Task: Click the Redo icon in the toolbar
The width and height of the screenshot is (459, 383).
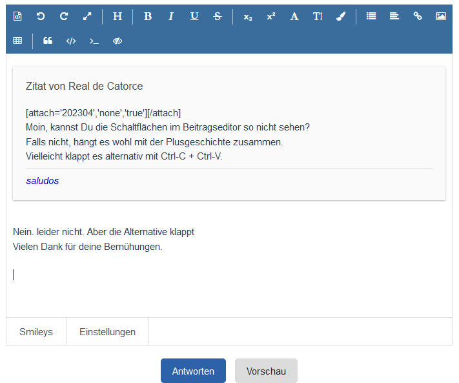Action: [x=64, y=16]
